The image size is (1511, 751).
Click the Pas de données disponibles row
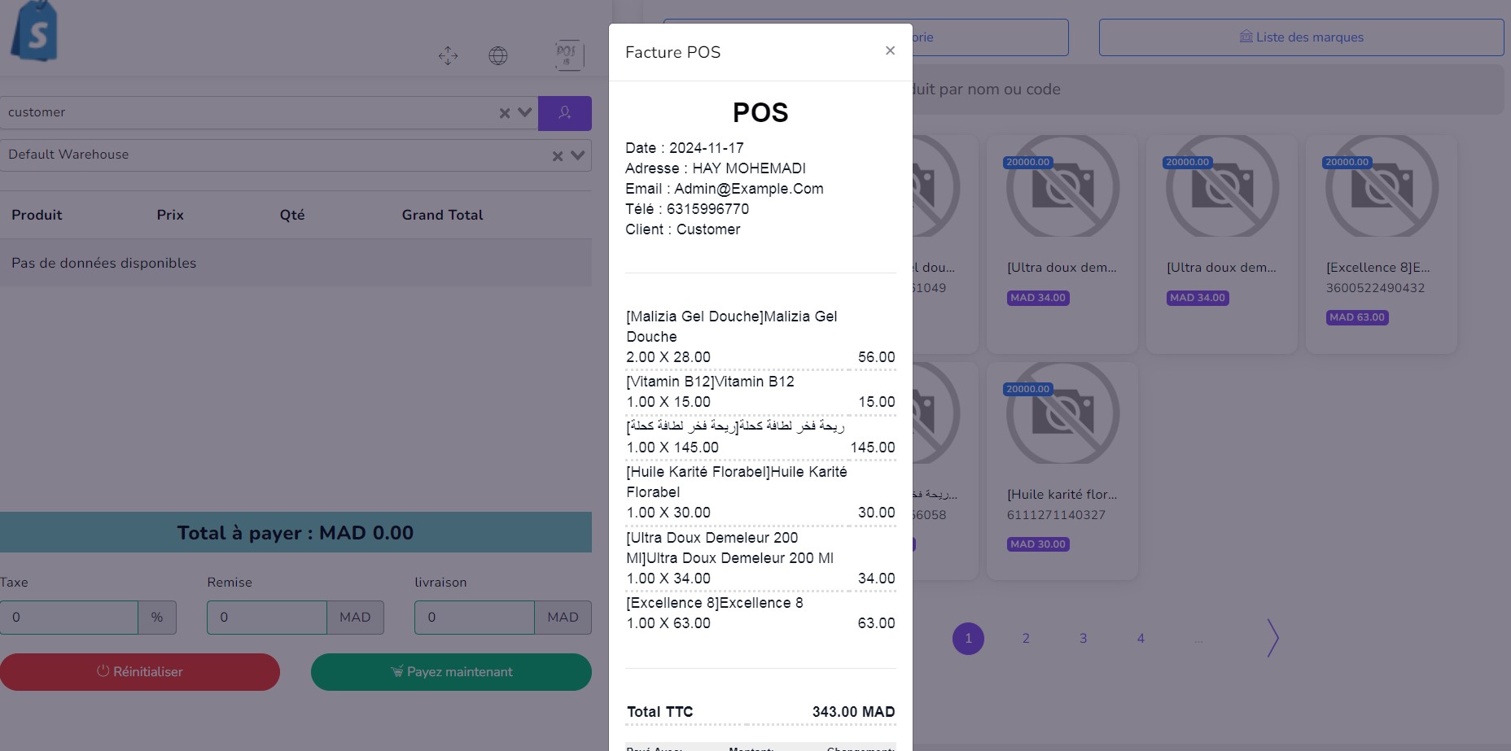coord(296,263)
